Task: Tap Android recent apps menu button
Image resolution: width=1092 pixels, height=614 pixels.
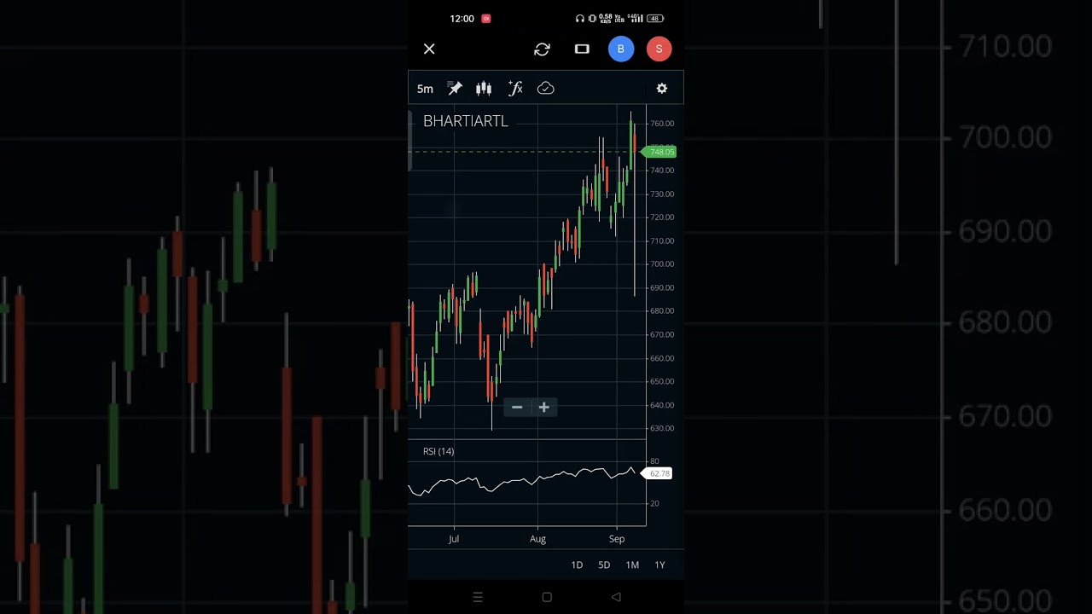Action: pos(478,597)
